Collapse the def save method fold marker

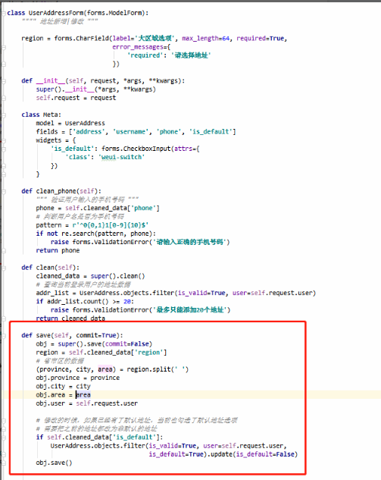4,336
